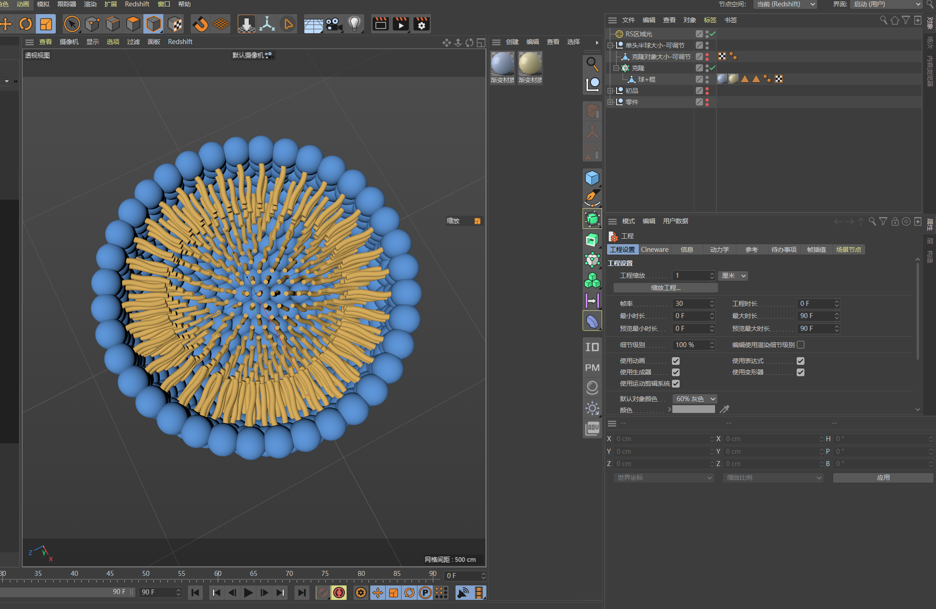Click the 缩放工程... button

[666, 288]
